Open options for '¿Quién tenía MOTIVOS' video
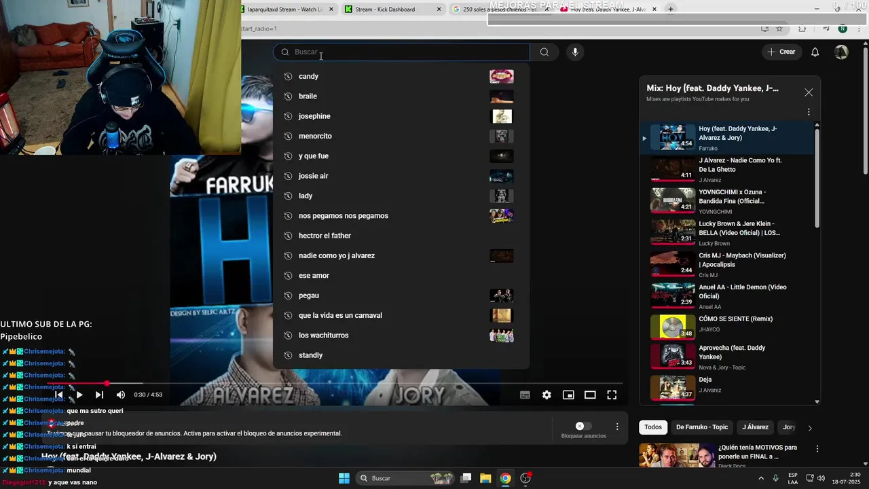This screenshot has width=869, height=489. coord(817,449)
